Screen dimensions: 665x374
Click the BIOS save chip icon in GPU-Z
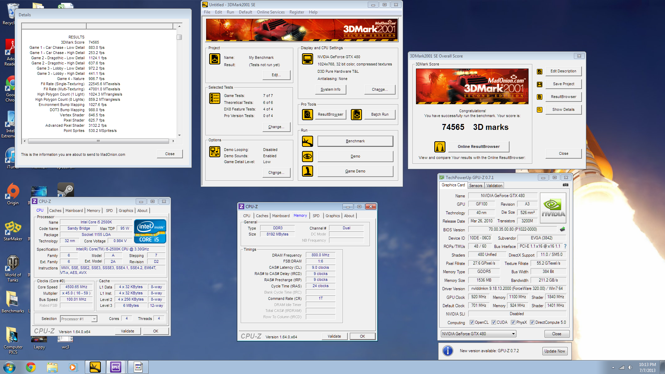pyautogui.click(x=562, y=229)
